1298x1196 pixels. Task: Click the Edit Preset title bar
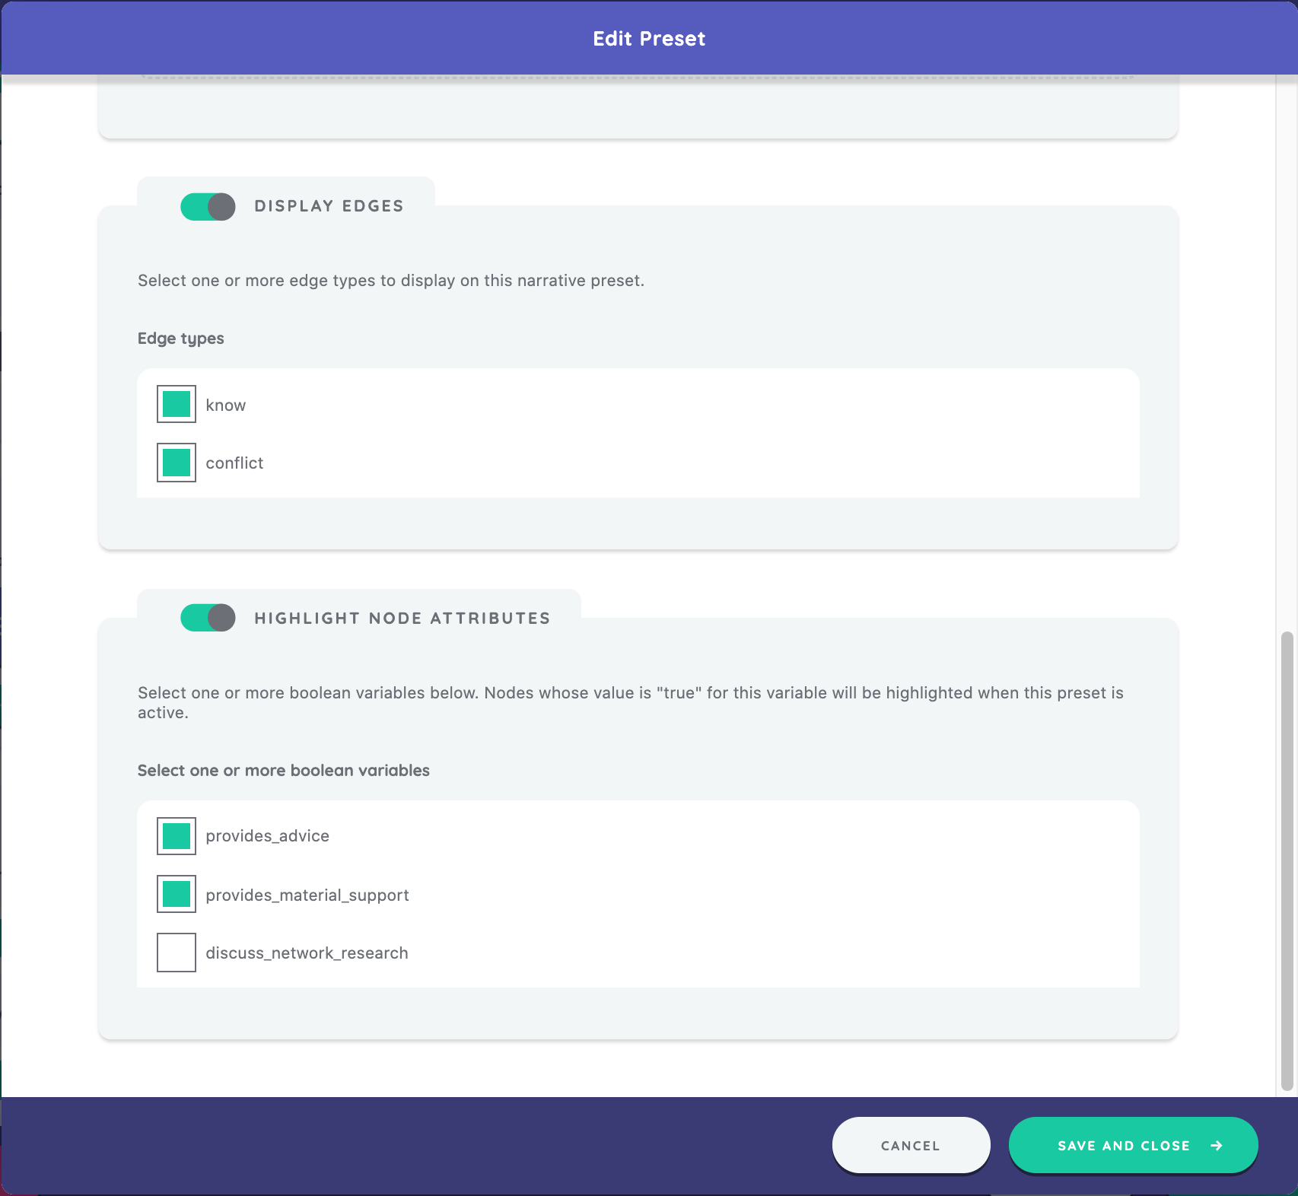pos(649,39)
